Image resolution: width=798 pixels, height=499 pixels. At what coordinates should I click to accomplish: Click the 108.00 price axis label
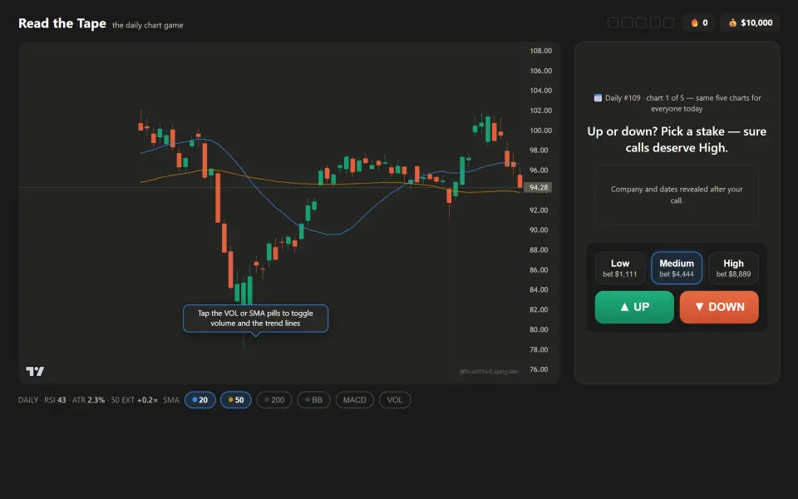540,51
